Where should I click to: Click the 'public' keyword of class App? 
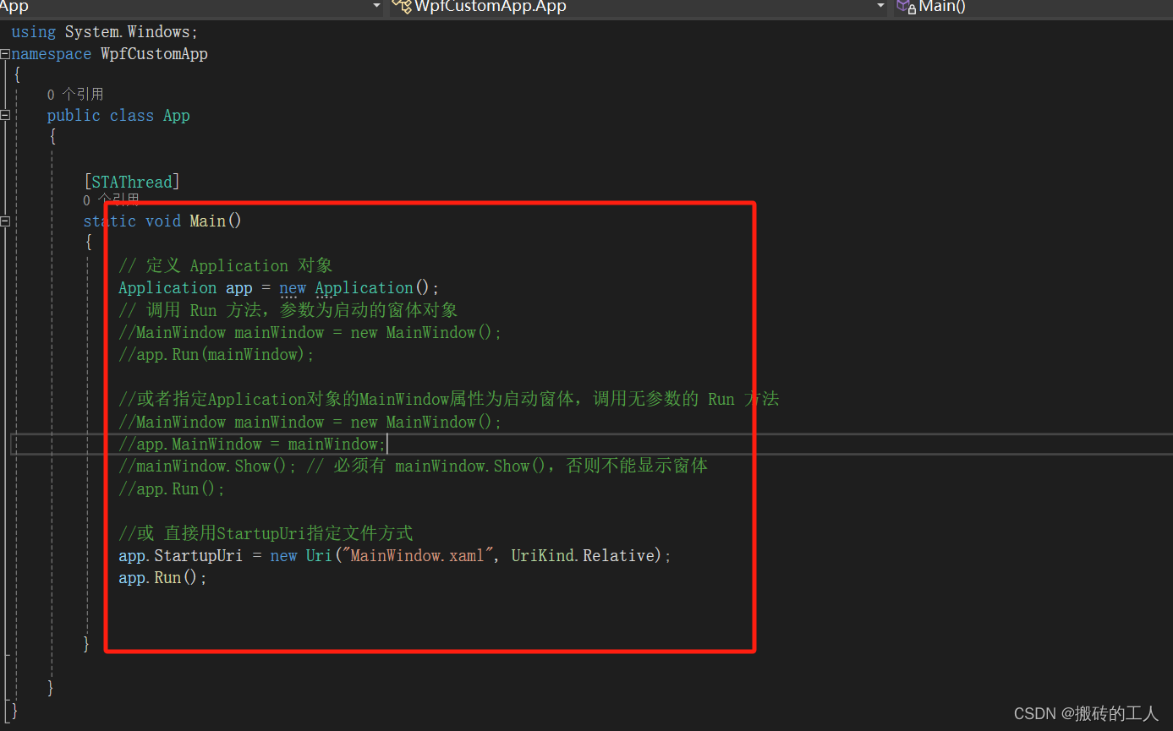[x=74, y=115]
